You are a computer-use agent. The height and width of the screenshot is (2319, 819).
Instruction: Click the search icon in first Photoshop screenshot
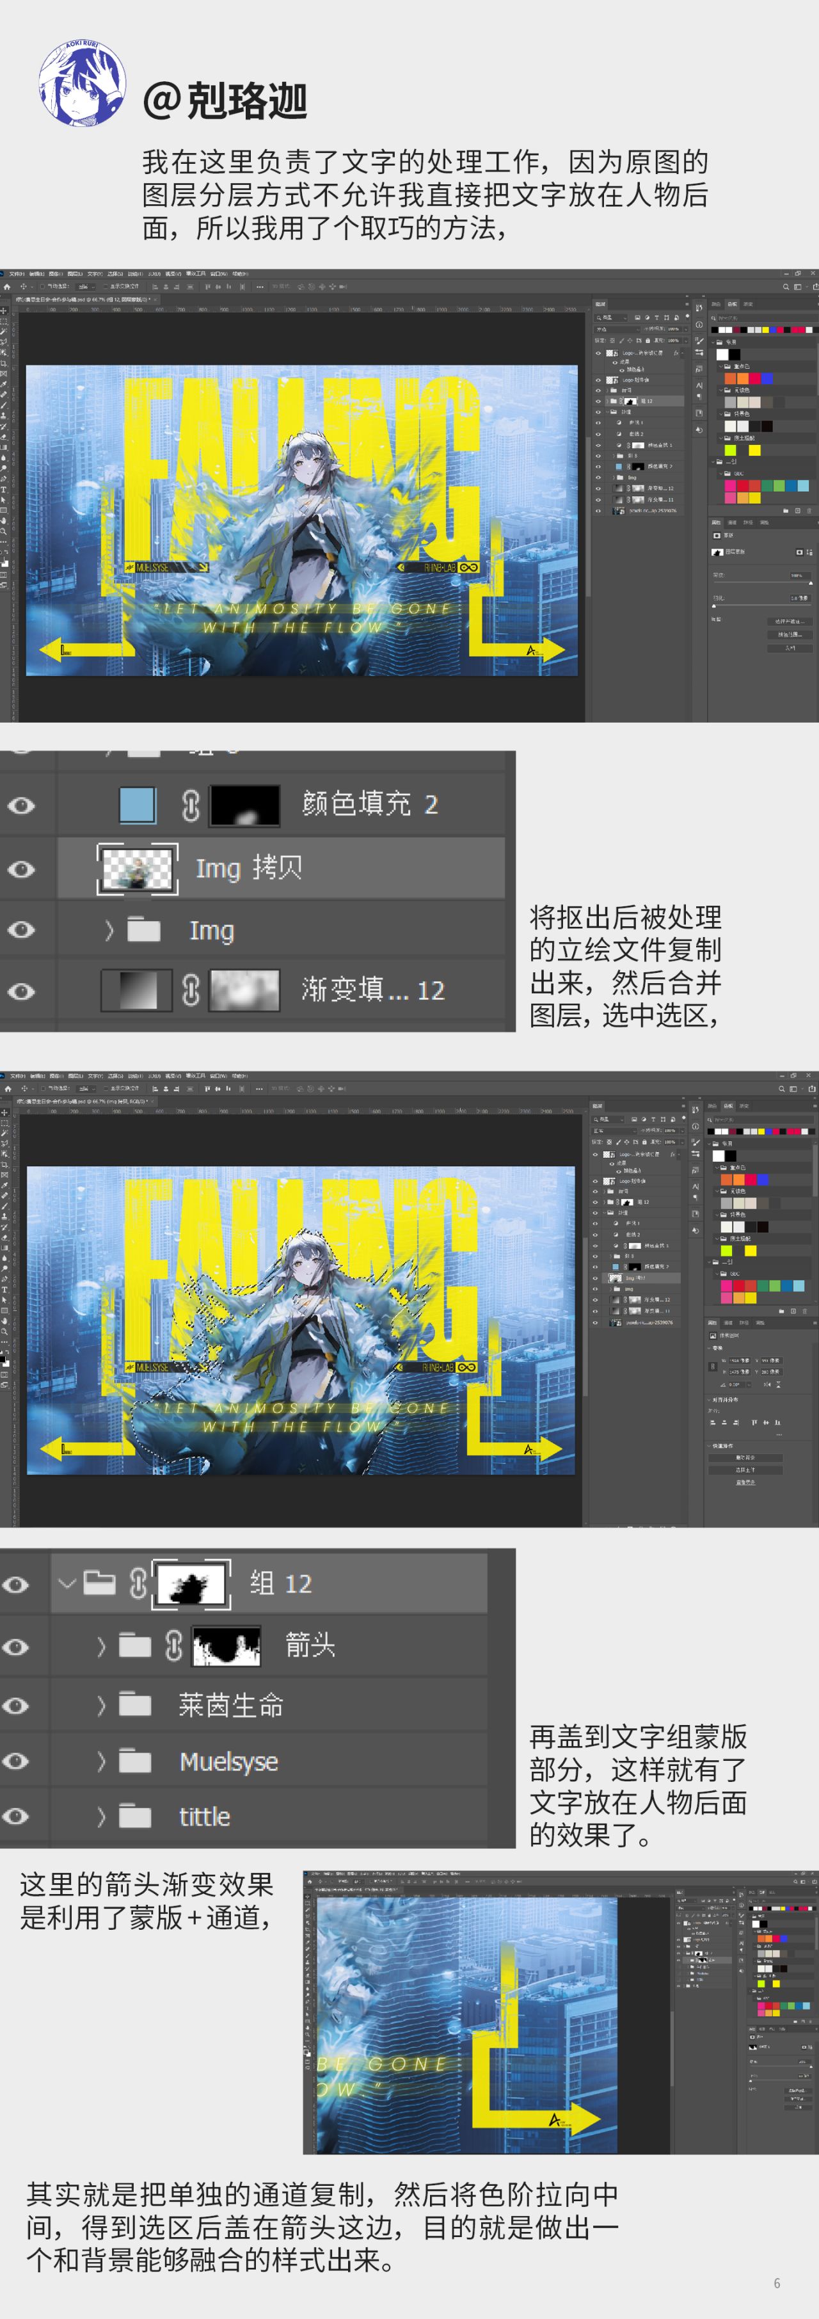click(x=785, y=286)
